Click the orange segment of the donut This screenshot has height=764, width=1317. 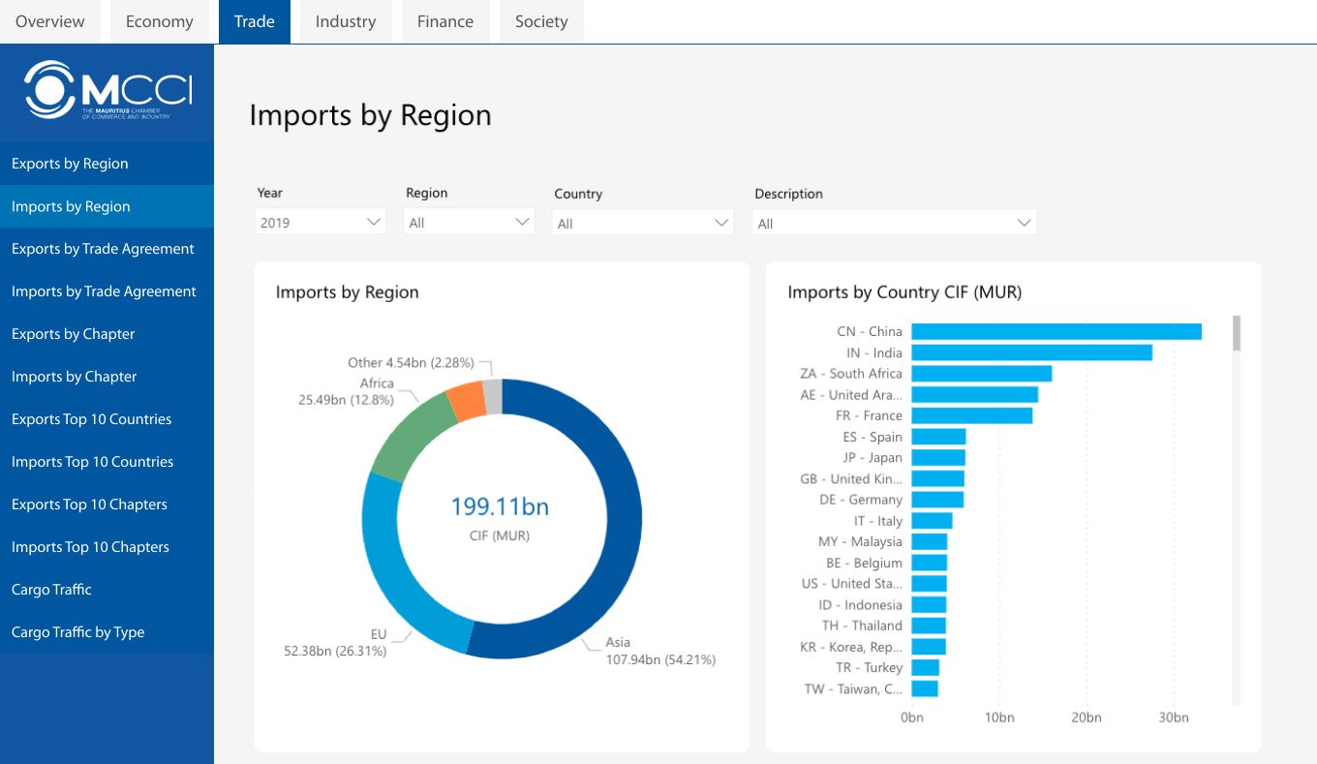466,401
